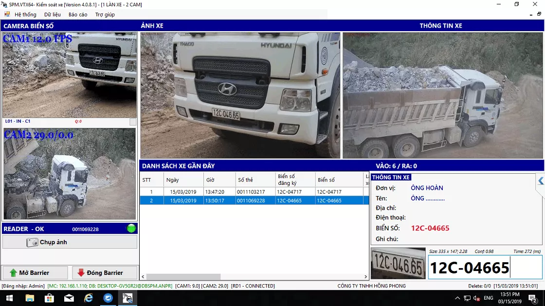The height and width of the screenshot is (306, 545).
Task: Open the Trợ giúp menu
Action: coord(105,15)
